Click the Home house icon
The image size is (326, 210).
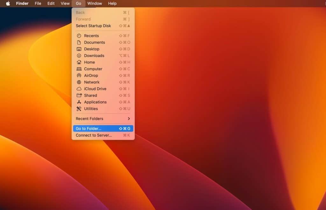tap(79, 62)
